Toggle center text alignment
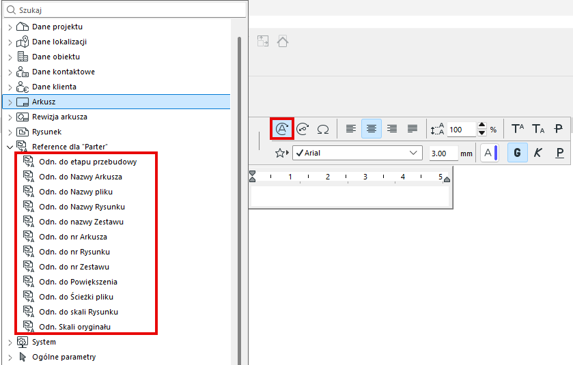Screen dimensions: 573x365 click(372, 129)
